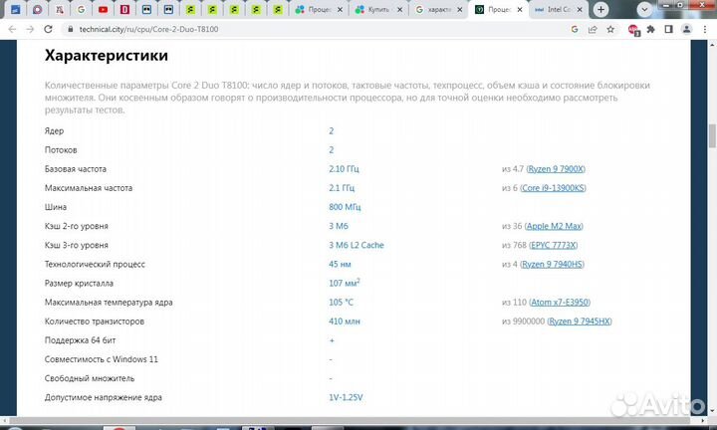The image size is (717, 430).
Task: Click the 'Технологический процесс' label
Action: coord(95,264)
